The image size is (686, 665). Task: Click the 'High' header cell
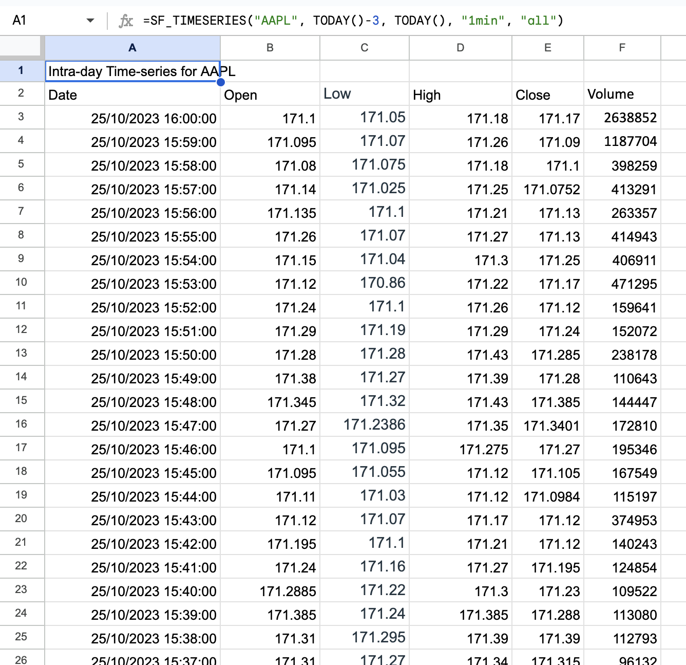(461, 95)
